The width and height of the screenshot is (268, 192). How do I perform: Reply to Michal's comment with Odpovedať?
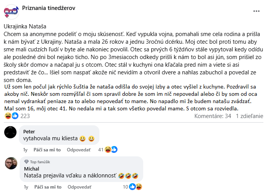point(79,187)
